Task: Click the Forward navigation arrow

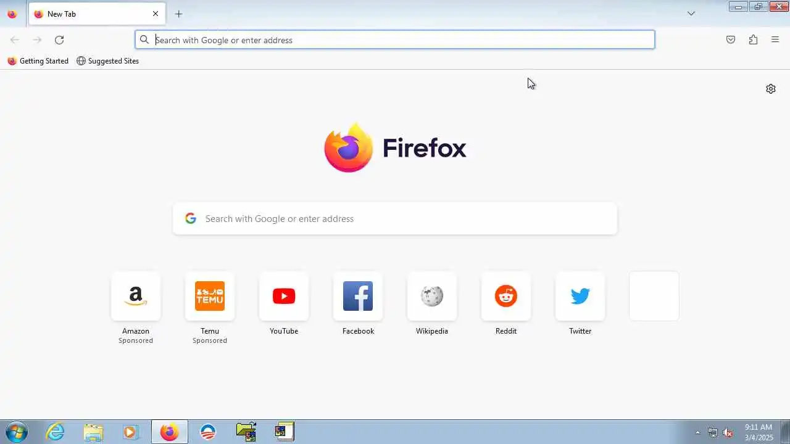Action: 37,40
